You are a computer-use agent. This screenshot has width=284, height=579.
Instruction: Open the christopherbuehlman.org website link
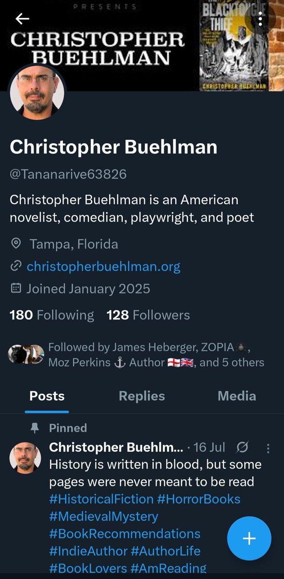pos(103,266)
